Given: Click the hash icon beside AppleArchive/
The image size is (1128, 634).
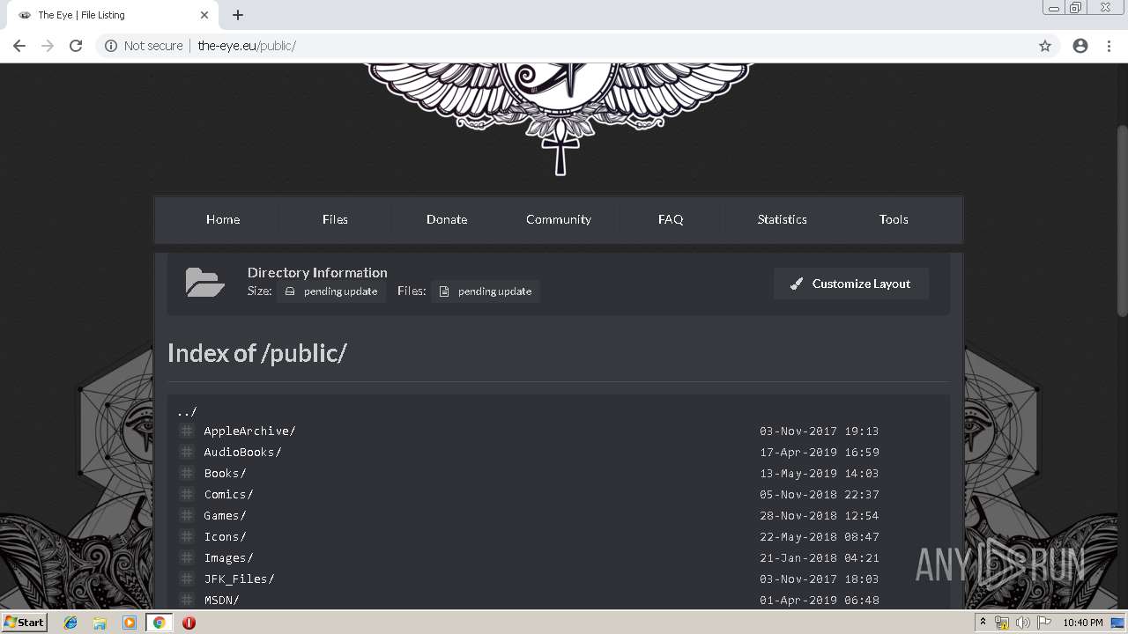Looking at the screenshot, I should [x=187, y=431].
